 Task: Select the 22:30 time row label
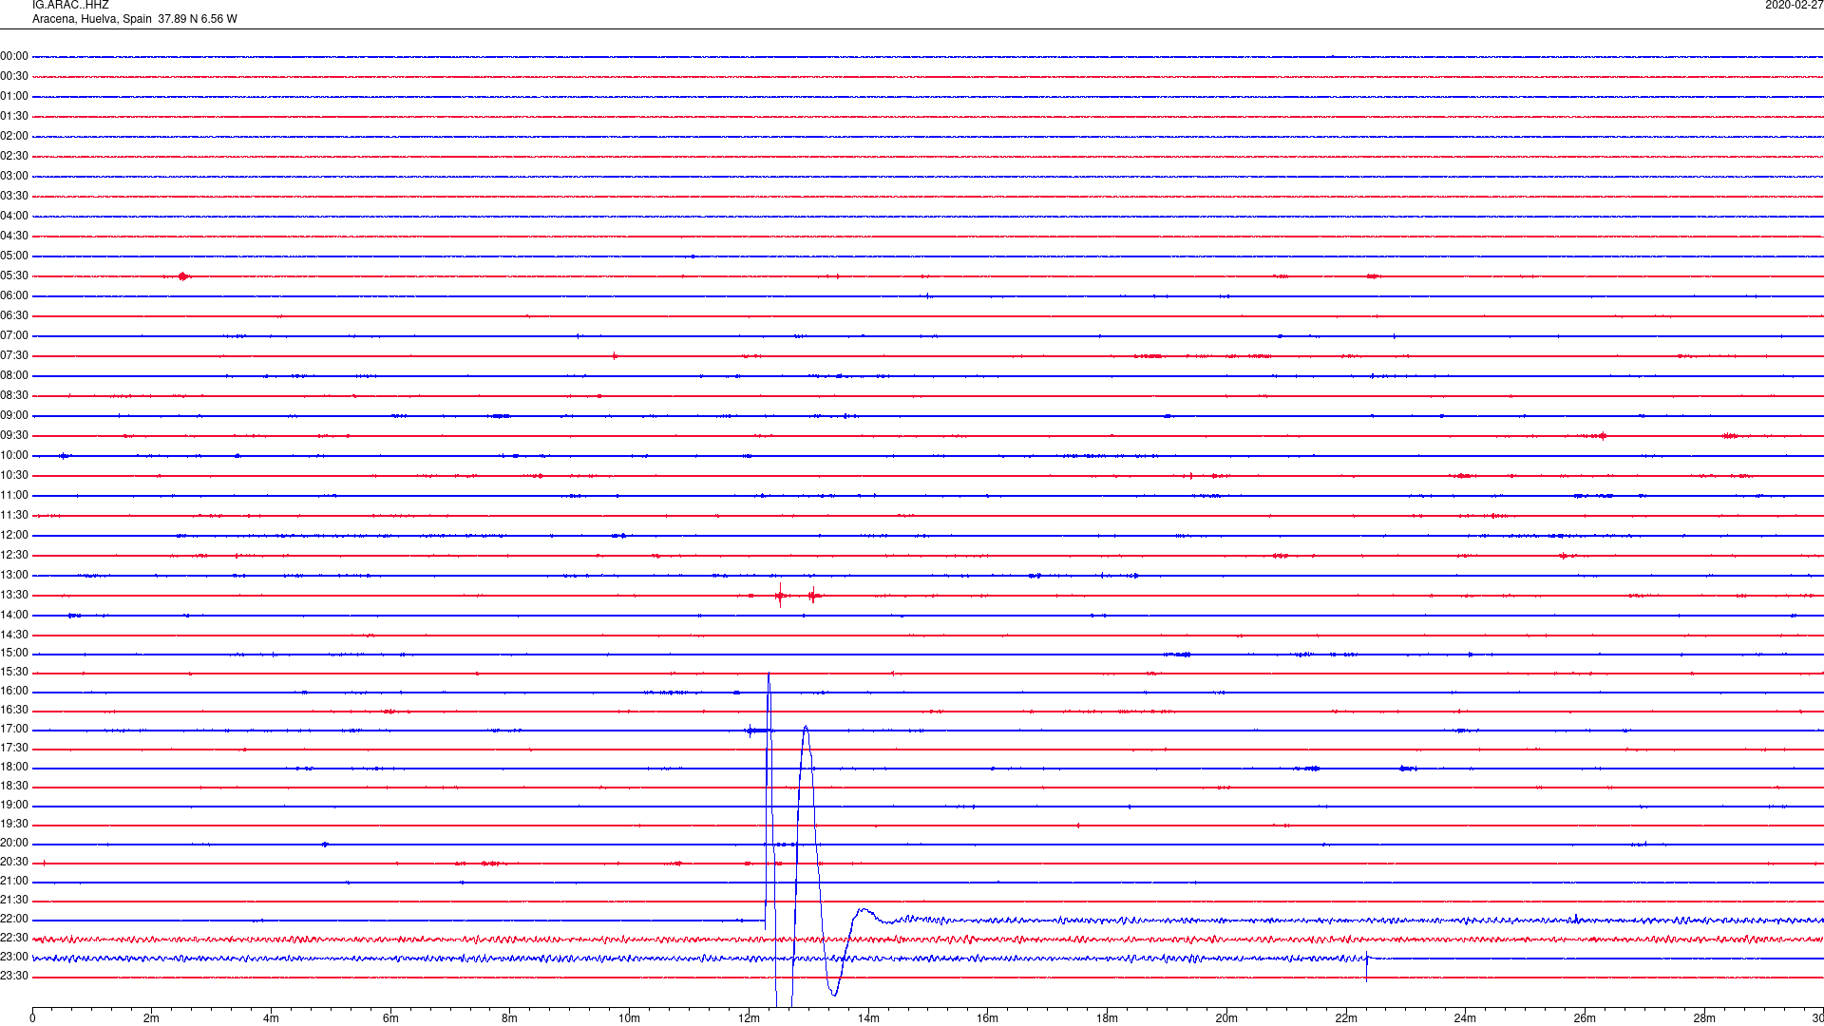14,938
